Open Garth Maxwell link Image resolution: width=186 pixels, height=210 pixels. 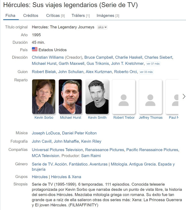click(x=72, y=64)
